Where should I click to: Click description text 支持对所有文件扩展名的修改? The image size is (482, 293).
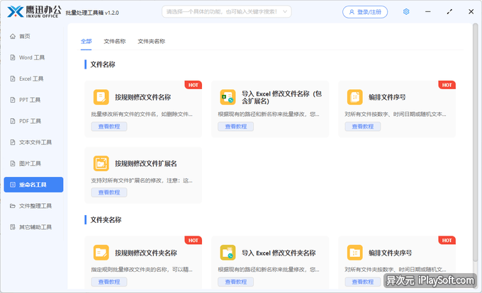pos(142,180)
